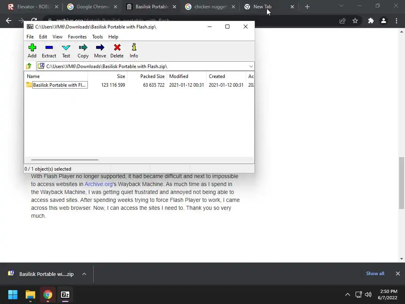Click the Chrome back arrow
Viewport: 405px width, 304px height.
(x=9, y=21)
